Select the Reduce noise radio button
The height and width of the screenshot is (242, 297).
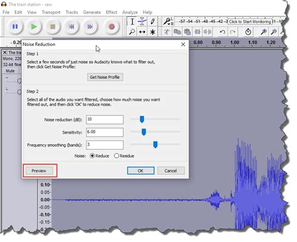pos(92,156)
